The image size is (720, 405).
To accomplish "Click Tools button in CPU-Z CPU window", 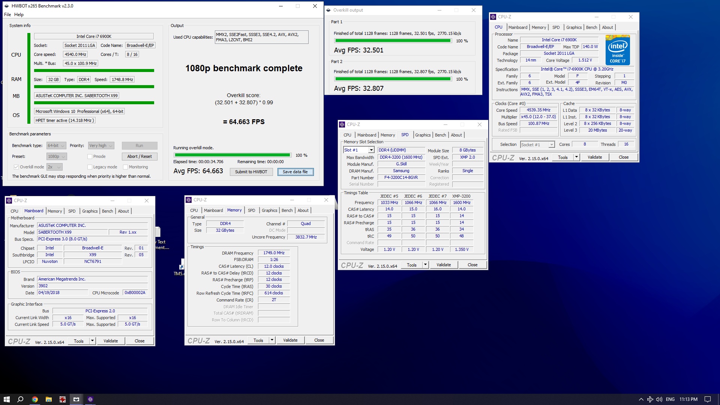I will [x=562, y=157].
